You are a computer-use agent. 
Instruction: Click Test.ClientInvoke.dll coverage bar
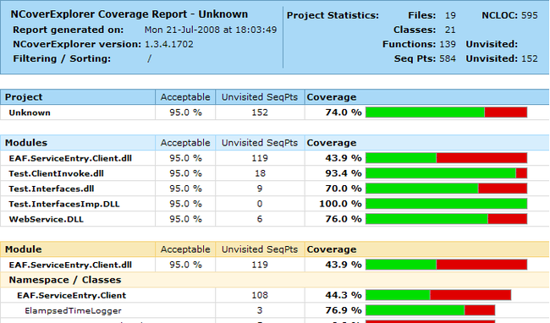446,173
